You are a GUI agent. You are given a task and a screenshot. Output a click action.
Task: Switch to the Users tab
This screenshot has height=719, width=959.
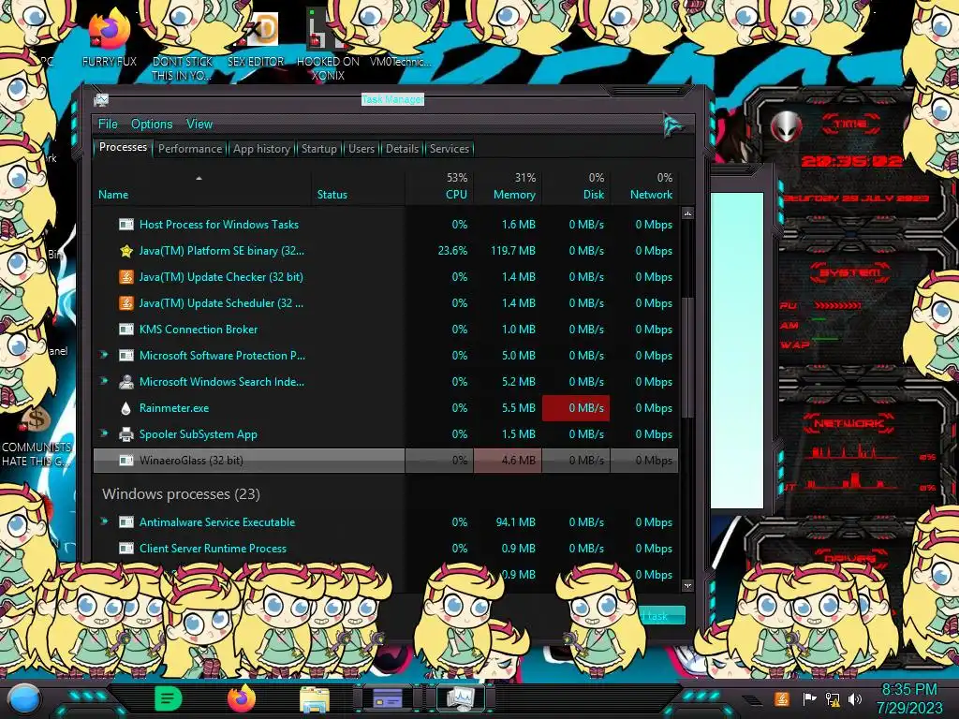pyautogui.click(x=361, y=149)
